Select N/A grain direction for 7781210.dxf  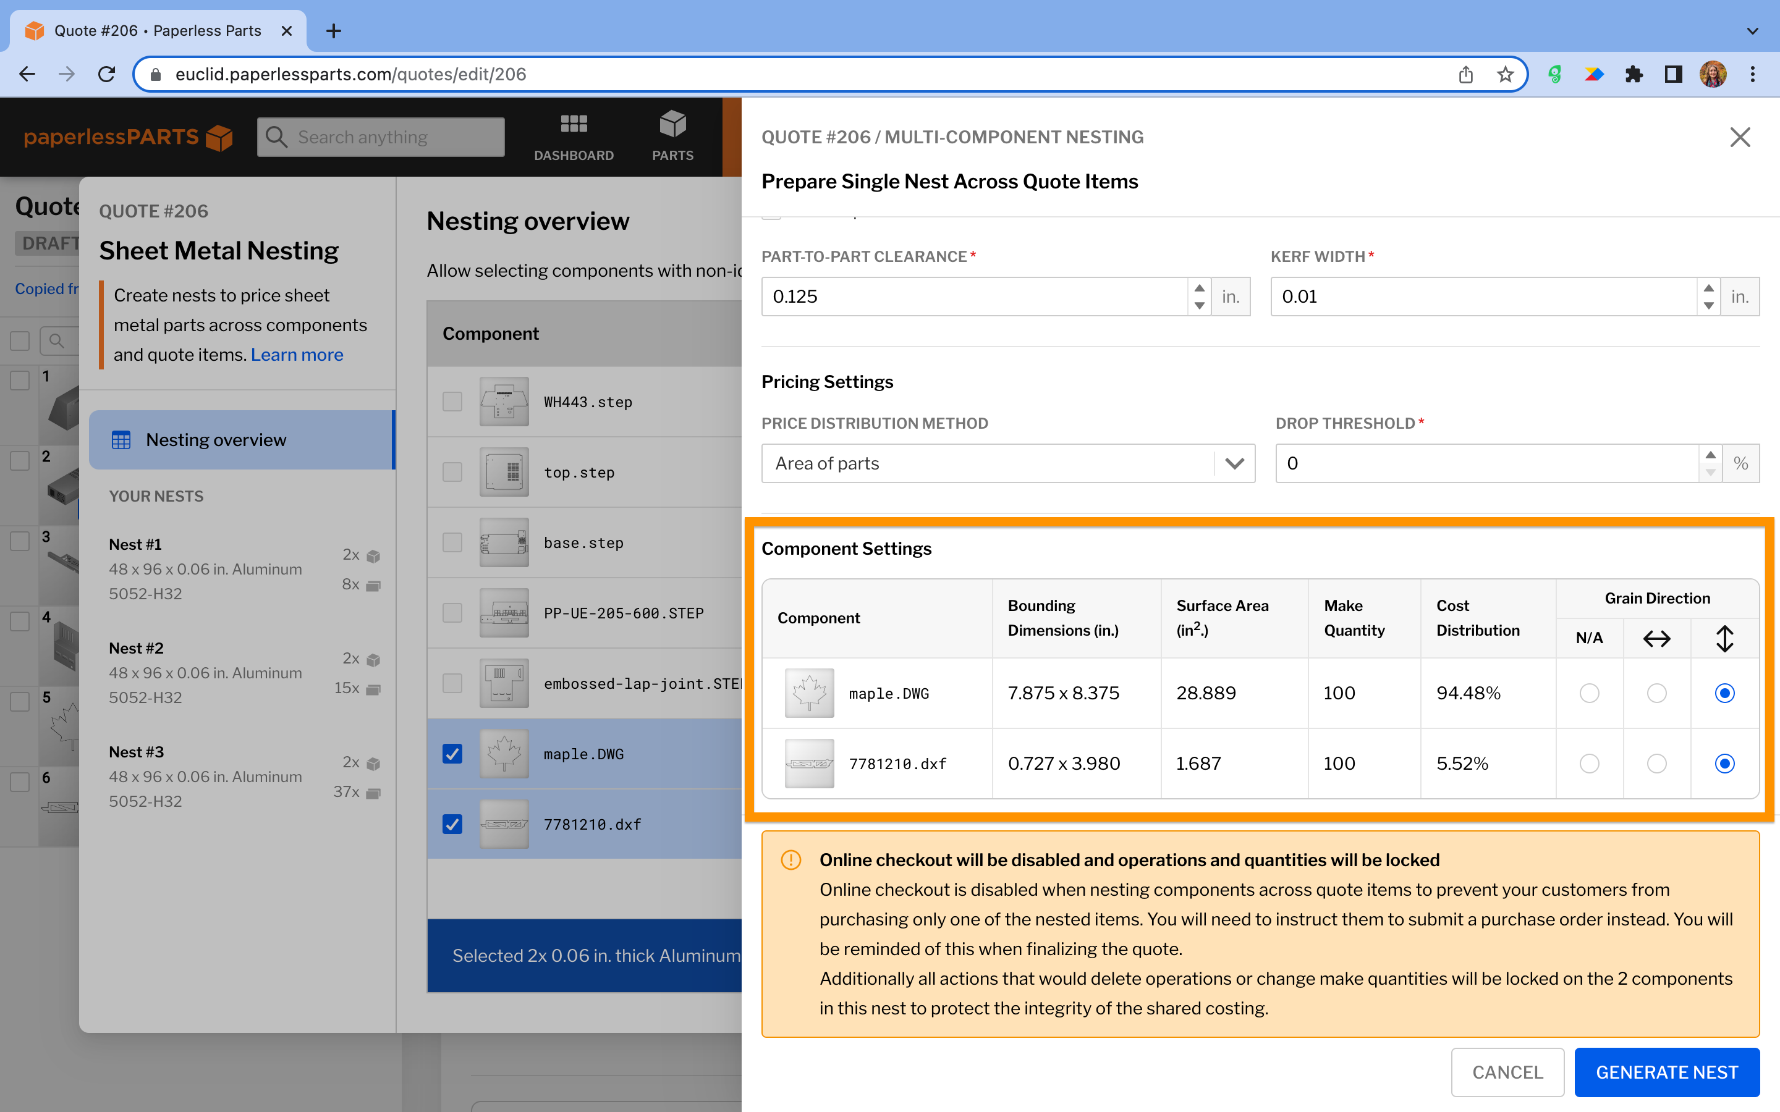point(1590,764)
